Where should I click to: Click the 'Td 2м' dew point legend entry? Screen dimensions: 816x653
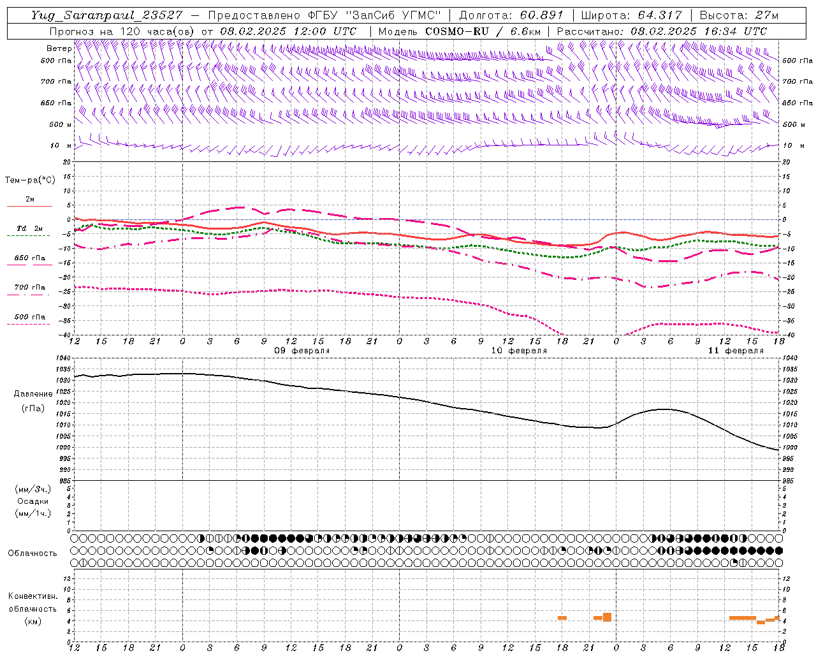tap(30, 228)
